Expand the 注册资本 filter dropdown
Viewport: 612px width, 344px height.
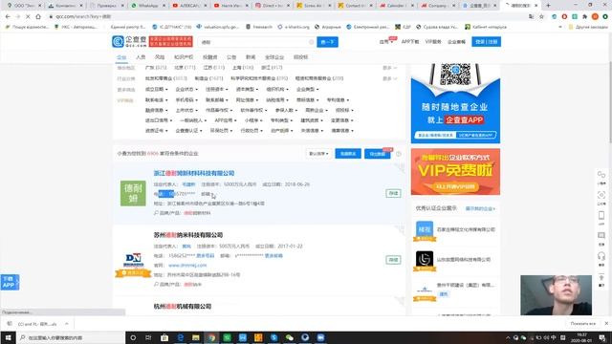point(217,89)
